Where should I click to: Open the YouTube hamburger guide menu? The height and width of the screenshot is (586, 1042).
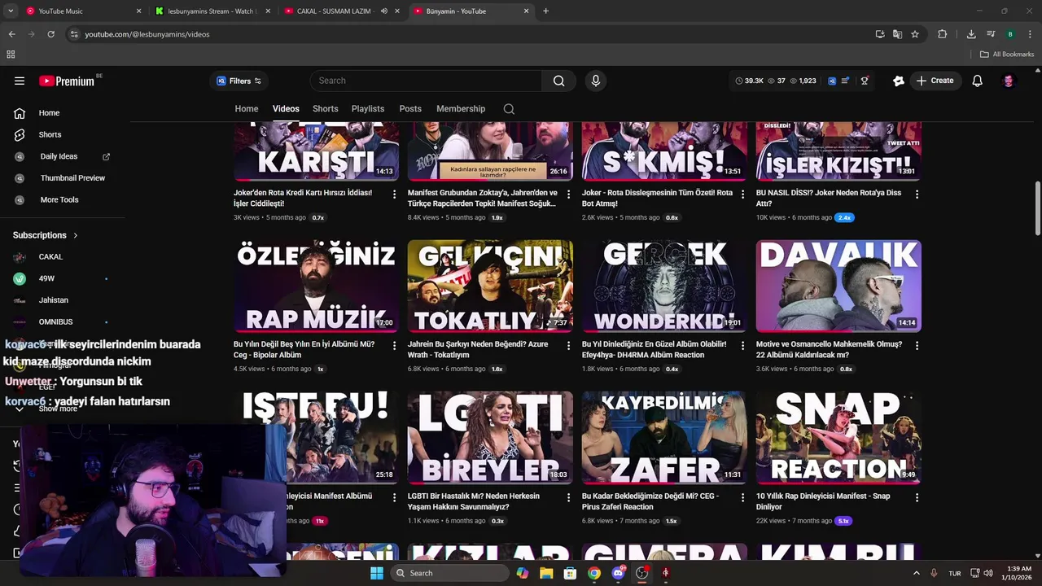point(20,81)
